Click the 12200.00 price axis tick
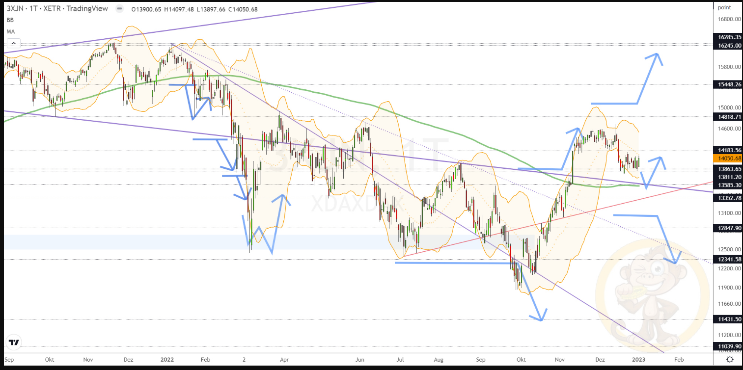This screenshot has width=743, height=370. [x=729, y=269]
